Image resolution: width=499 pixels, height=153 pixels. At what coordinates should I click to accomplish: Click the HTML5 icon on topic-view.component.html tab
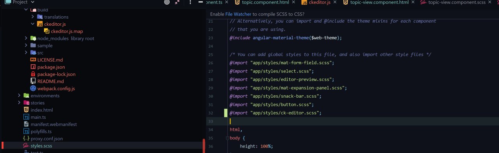pyautogui.click(x=345, y=2)
